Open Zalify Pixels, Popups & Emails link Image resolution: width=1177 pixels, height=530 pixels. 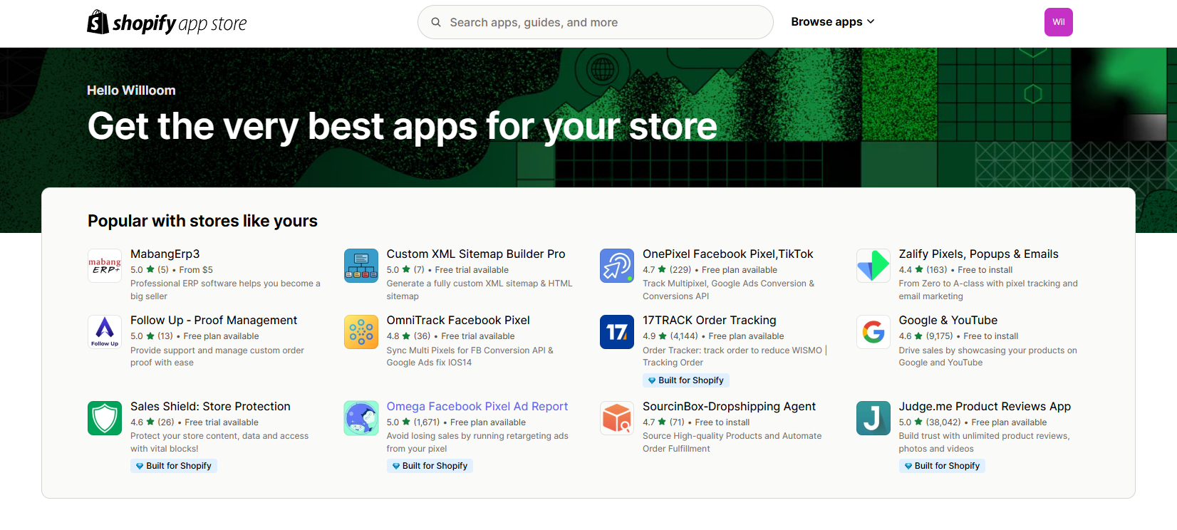tap(979, 254)
